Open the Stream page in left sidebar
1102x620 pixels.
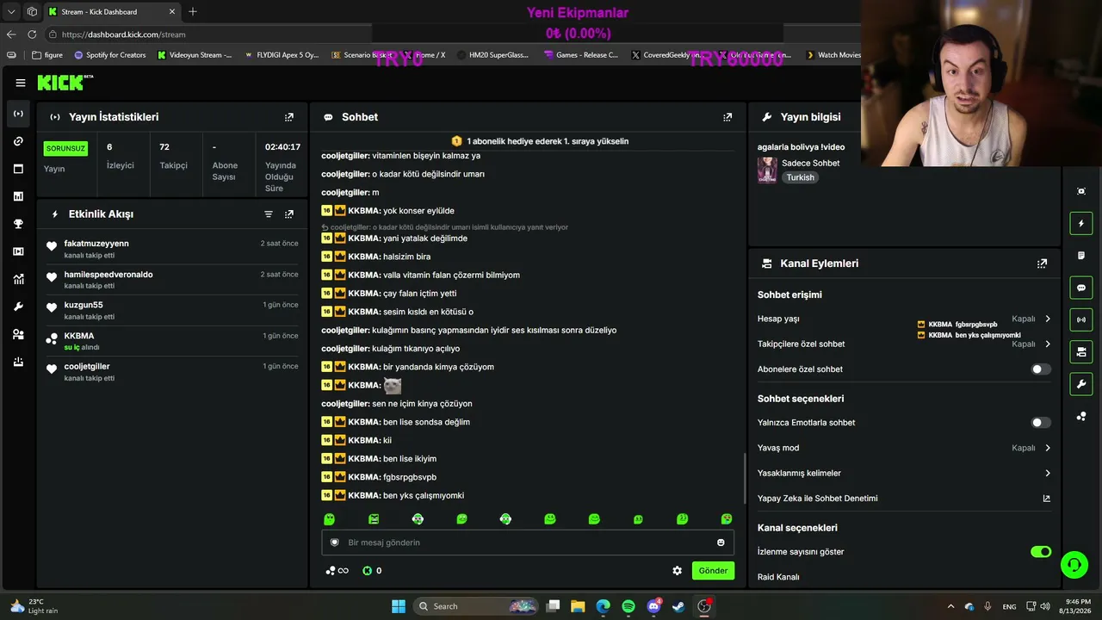pos(19,114)
